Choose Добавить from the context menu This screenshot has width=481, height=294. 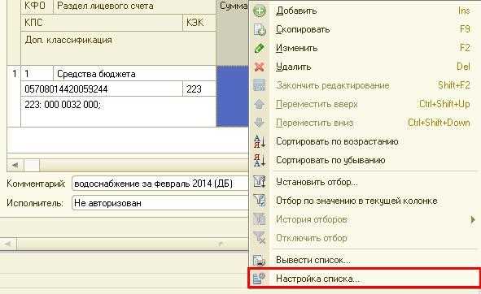click(364, 11)
